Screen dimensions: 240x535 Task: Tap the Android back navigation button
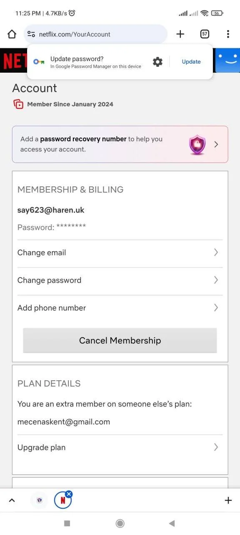point(172,523)
